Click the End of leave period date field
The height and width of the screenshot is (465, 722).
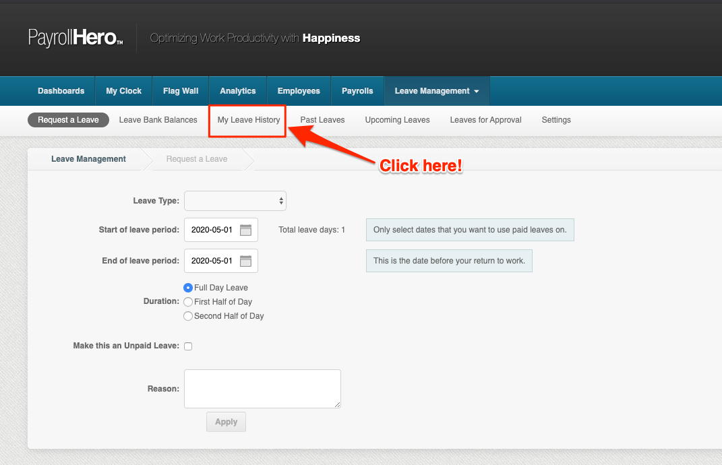click(x=221, y=261)
